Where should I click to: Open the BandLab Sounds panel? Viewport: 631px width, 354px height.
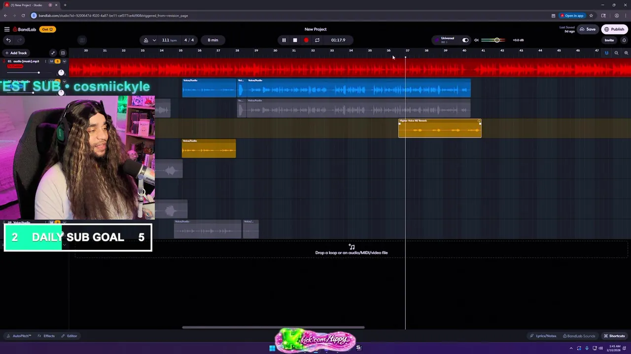click(x=579, y=336)
